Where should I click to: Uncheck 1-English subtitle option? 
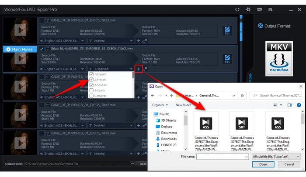(x=91, y=74)
